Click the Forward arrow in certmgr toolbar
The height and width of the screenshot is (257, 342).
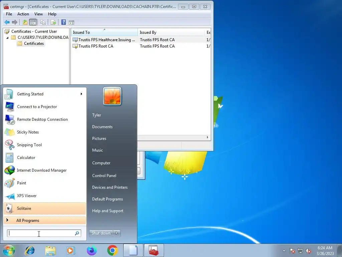pos(15,22)
